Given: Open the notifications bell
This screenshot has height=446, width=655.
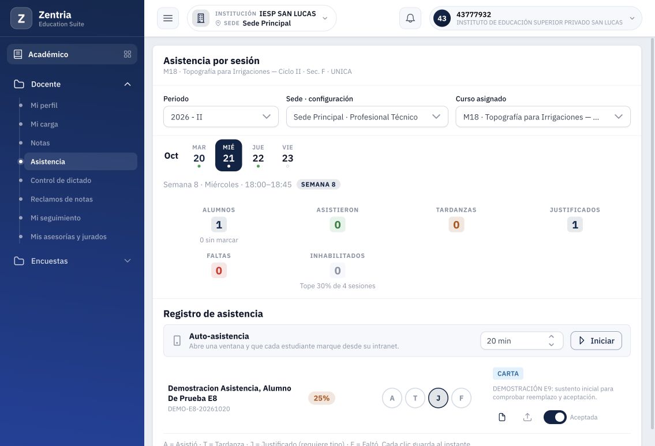Looking at the screenshot, I should click(x=410, y=18).
